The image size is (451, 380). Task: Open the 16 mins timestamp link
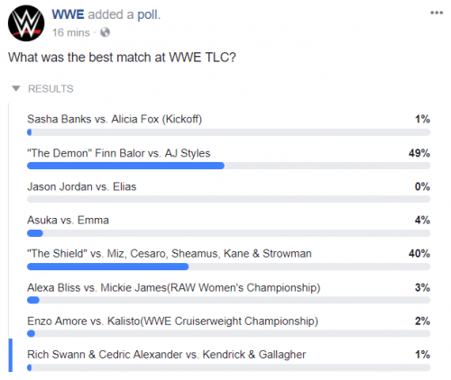pyautogui.click(x=71, y=32)
